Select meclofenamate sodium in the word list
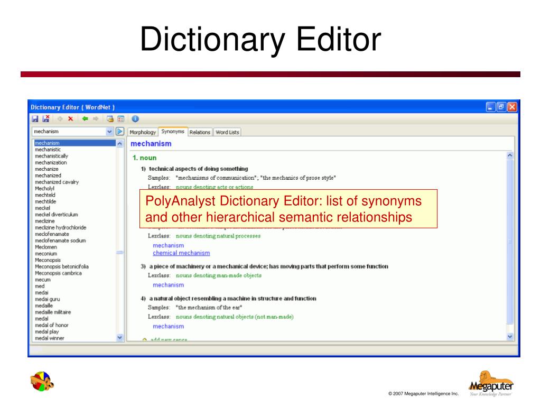The height and width of the screenshot is (406, 541). pos(60,241)
